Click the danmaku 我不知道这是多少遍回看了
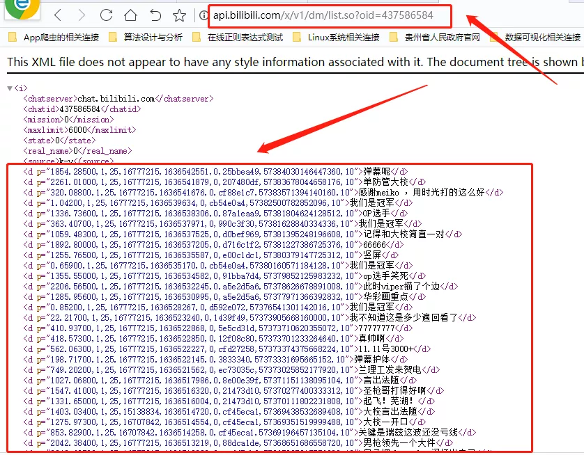 click(x=404, y=317)
